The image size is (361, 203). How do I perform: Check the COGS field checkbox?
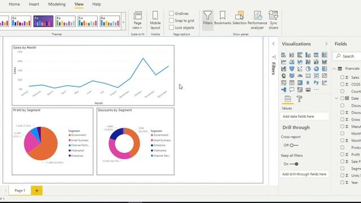(x=342, y=84)
